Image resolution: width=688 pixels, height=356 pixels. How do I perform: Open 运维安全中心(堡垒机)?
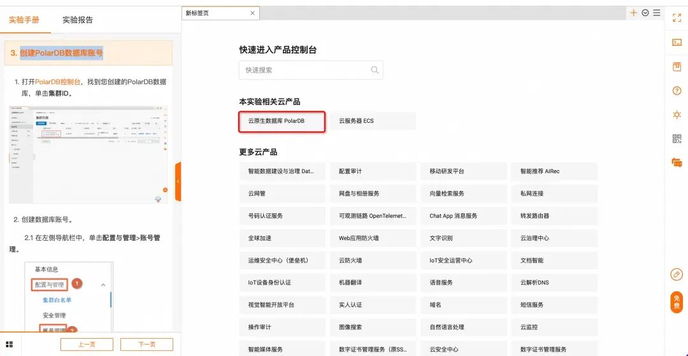click(282, 260)
